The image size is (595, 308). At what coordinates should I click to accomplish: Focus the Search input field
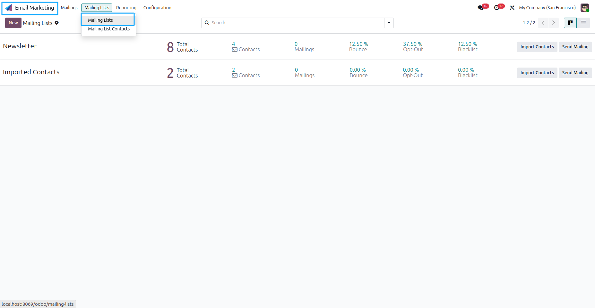[297, 23]
